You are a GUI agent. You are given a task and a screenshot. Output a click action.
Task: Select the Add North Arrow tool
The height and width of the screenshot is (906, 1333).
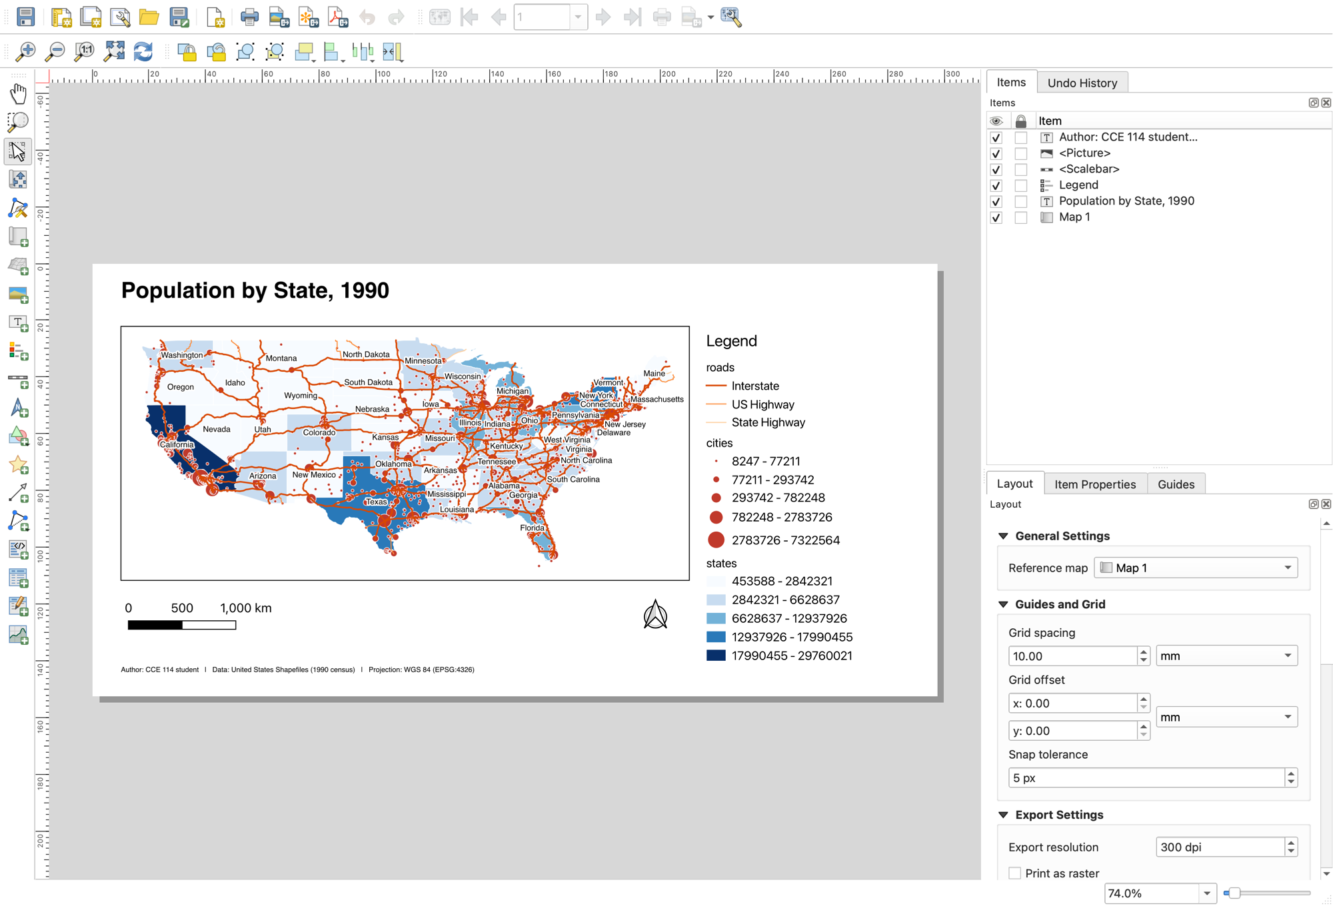[18, 408]
